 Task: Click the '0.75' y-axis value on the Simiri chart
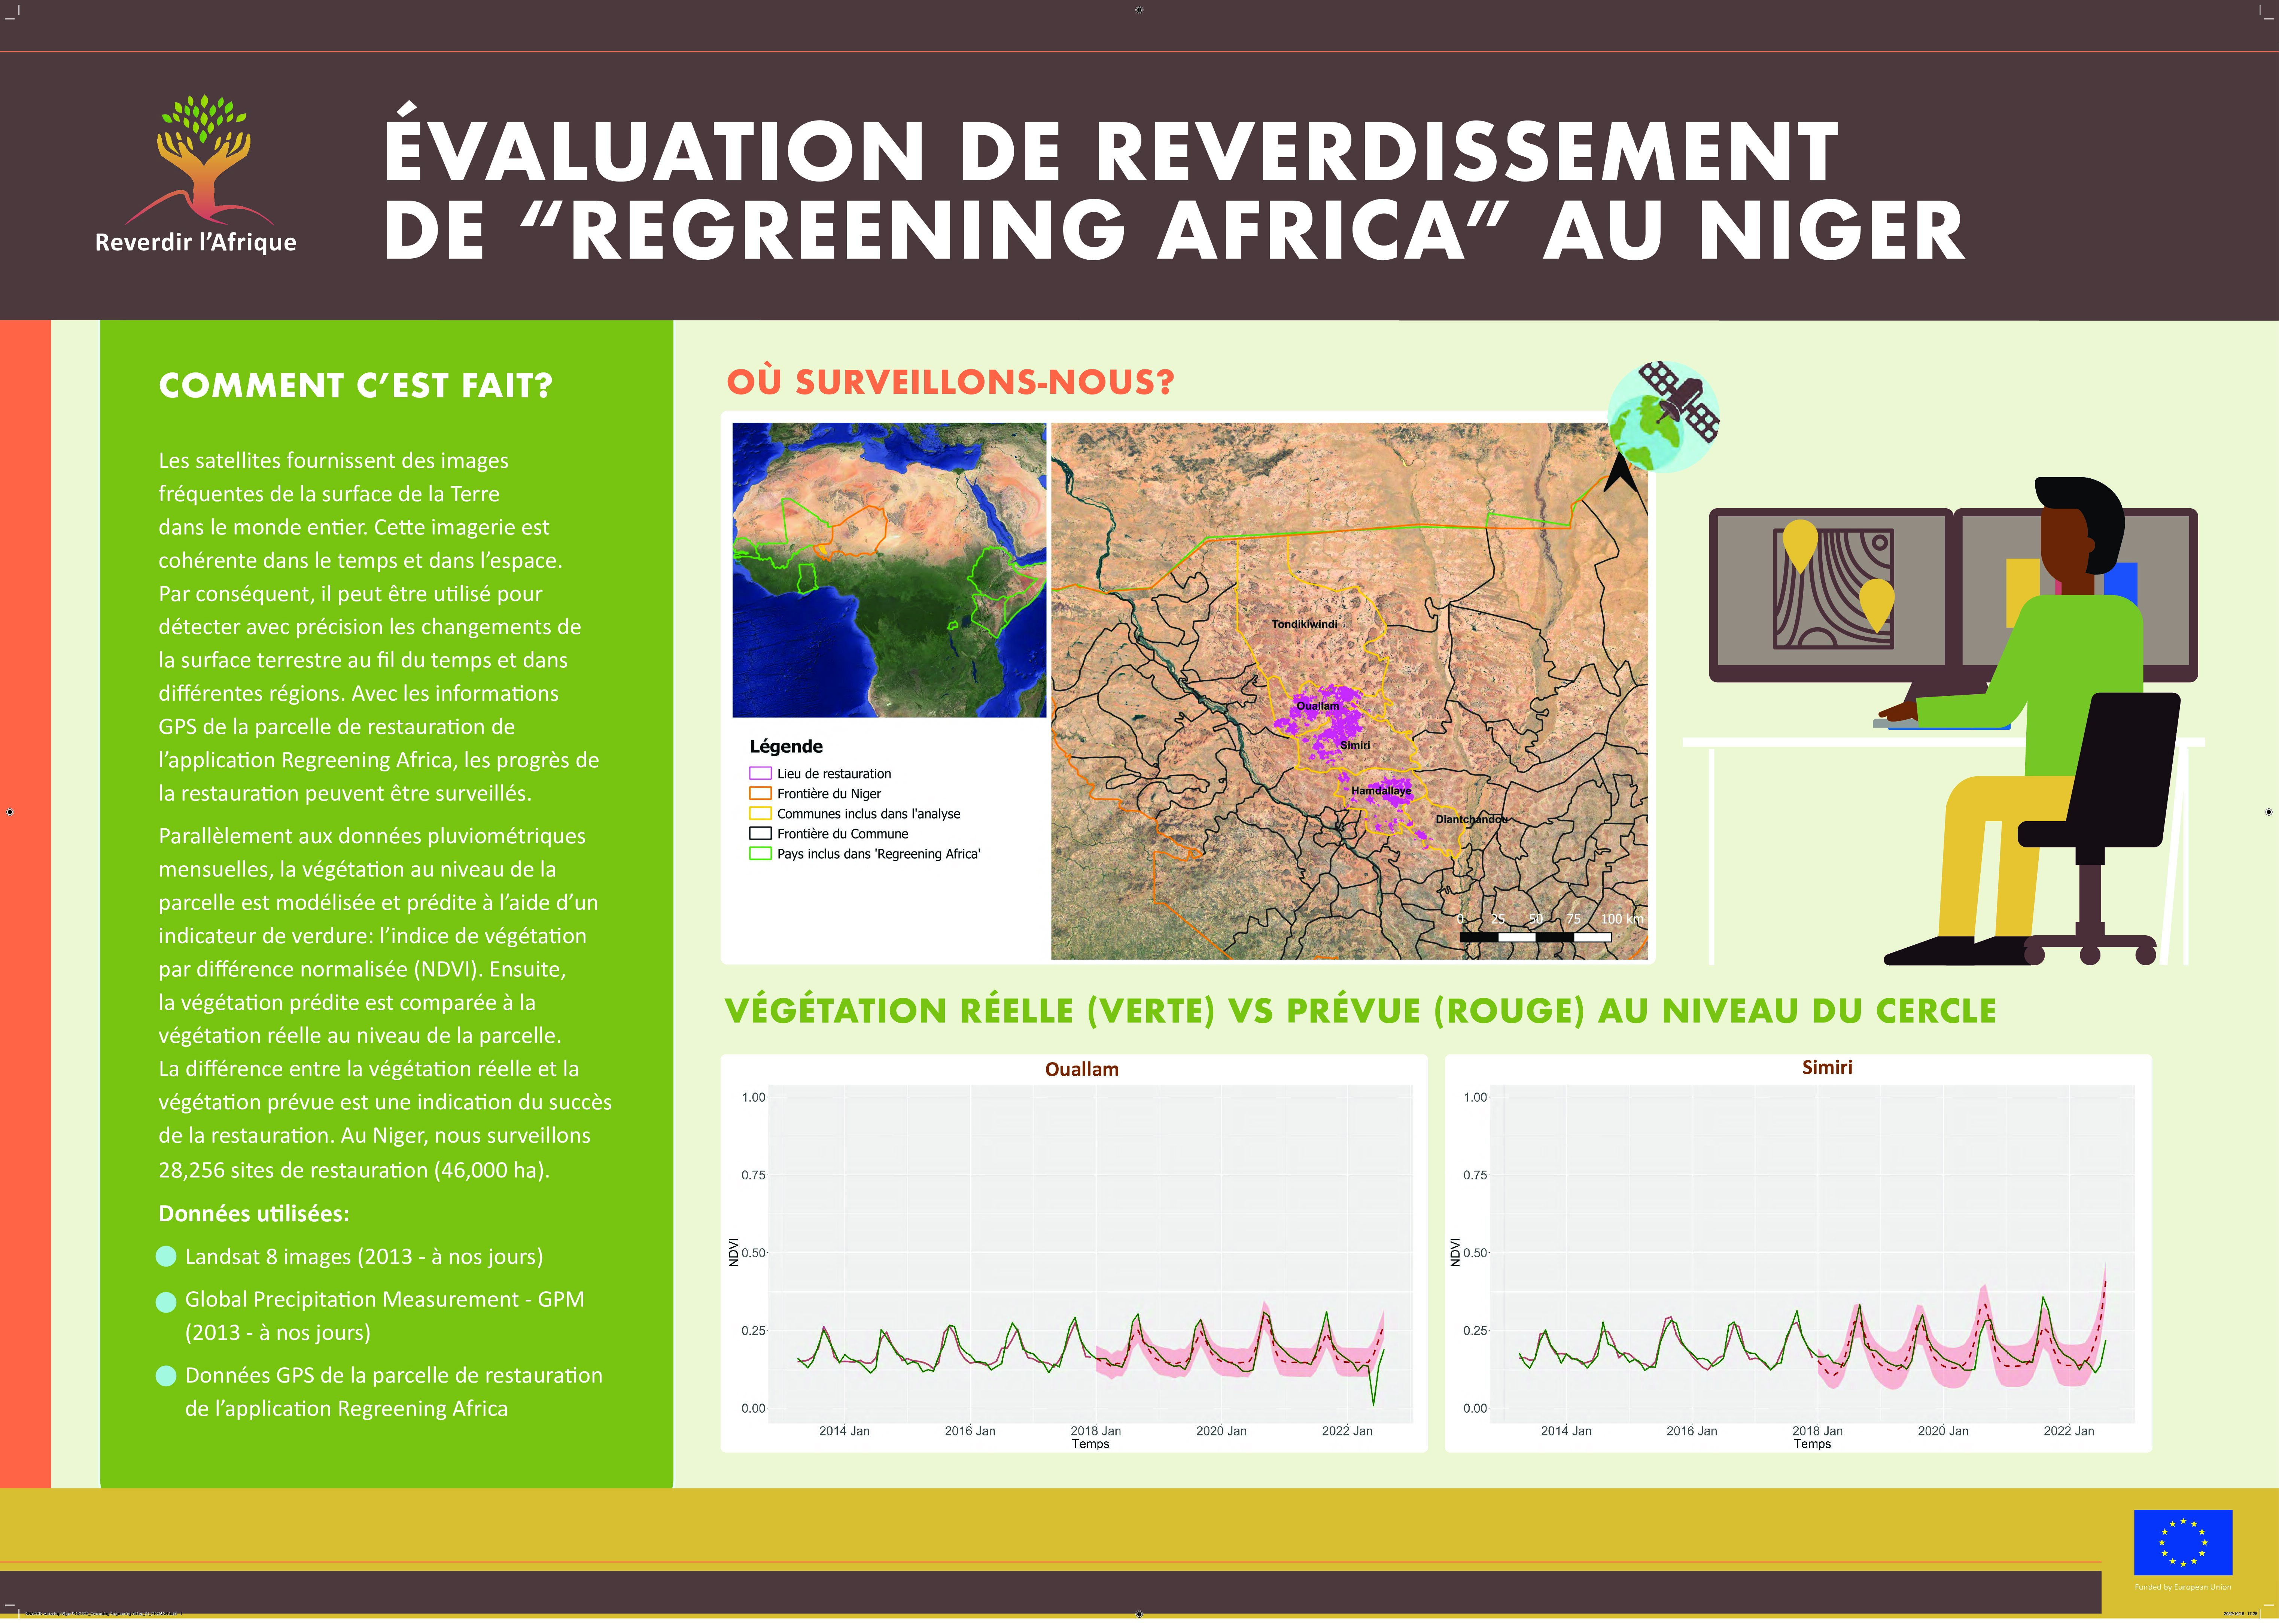click(x=1475, y=1175)
